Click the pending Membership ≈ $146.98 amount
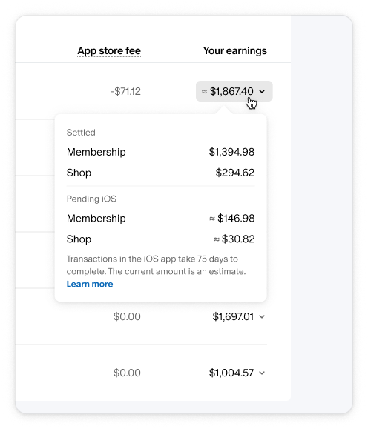 231,219
